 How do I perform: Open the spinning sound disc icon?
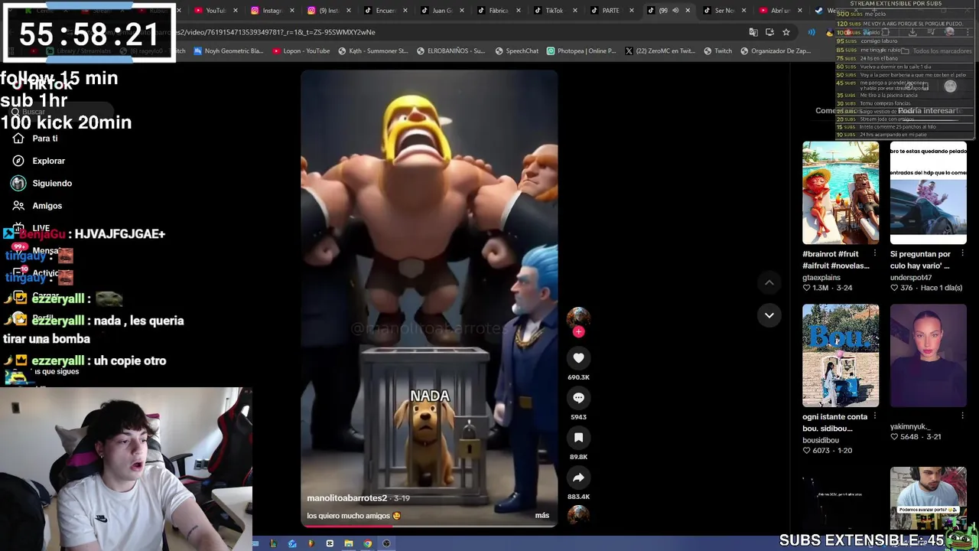(578, 515)
